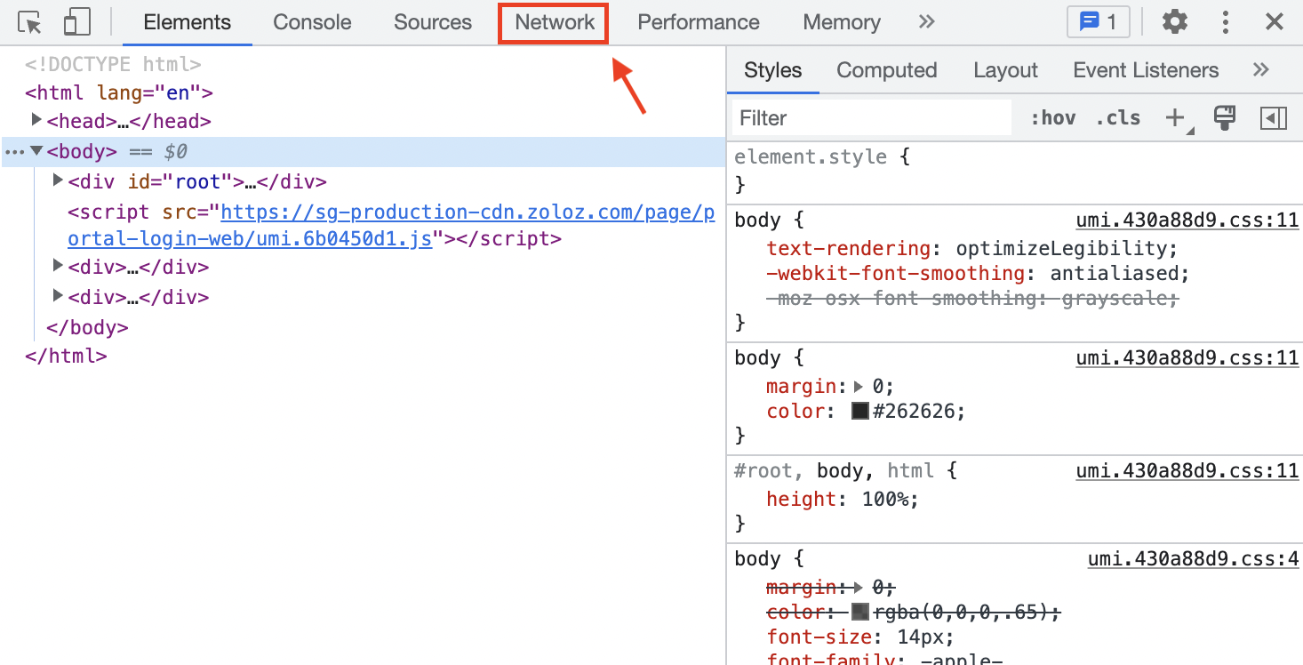Collapse the body element node
1303x665 pixels.
[36, 151]
